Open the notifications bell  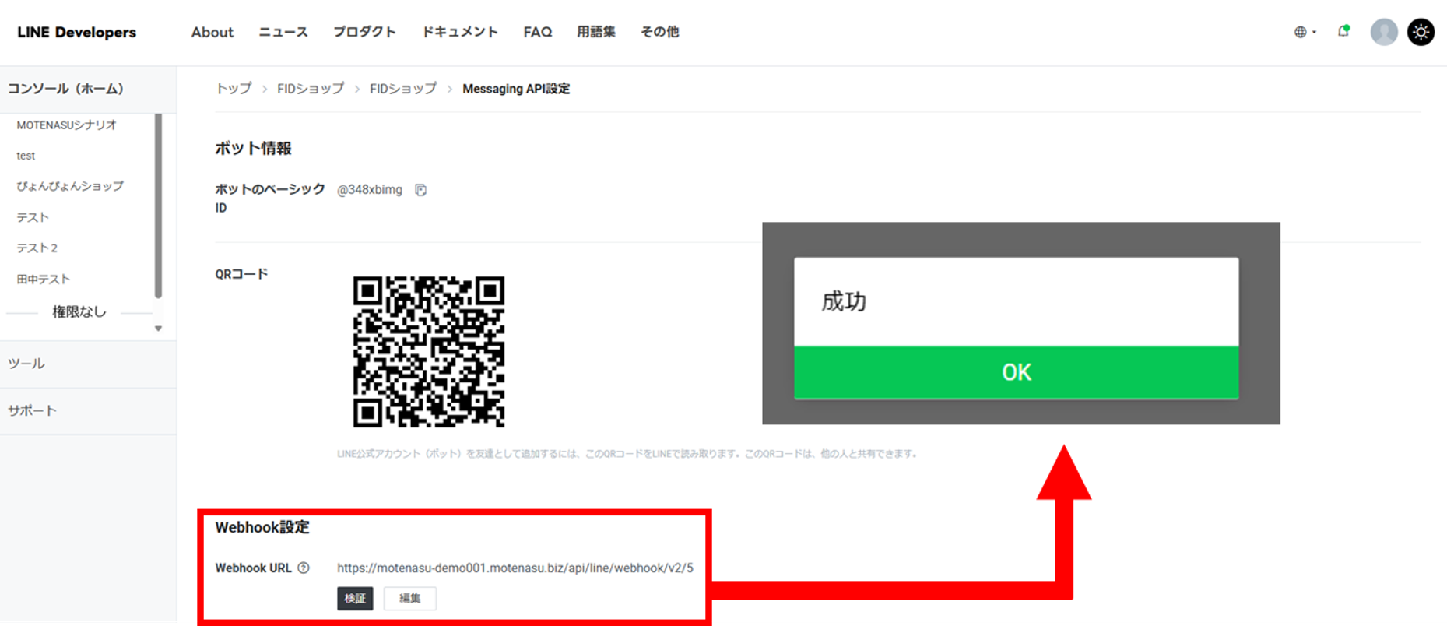point(1343,32)
